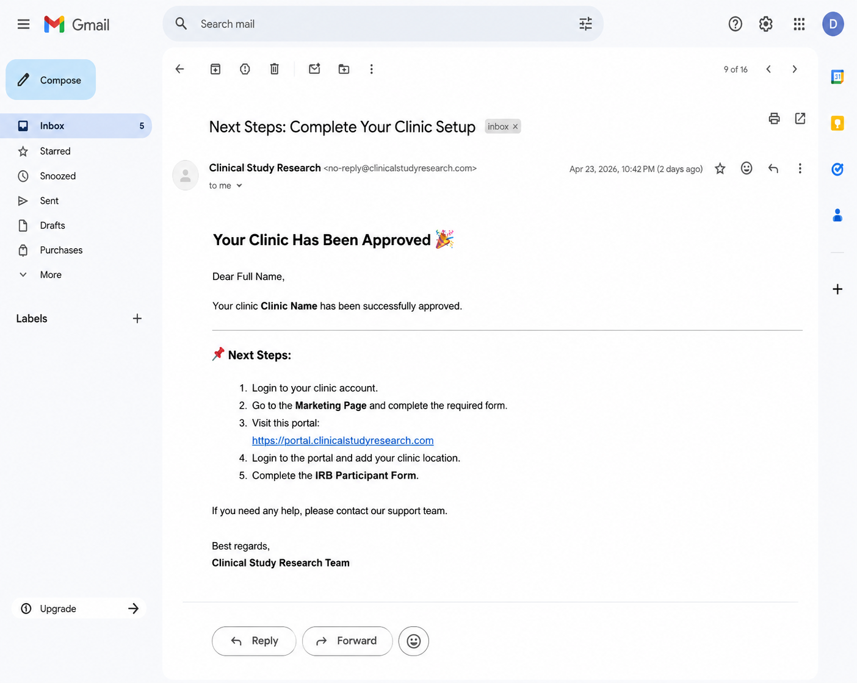Mark the email as unread
Image resolution: width=857 pixels, height=683 pixels.
click(x=314, y=69)
